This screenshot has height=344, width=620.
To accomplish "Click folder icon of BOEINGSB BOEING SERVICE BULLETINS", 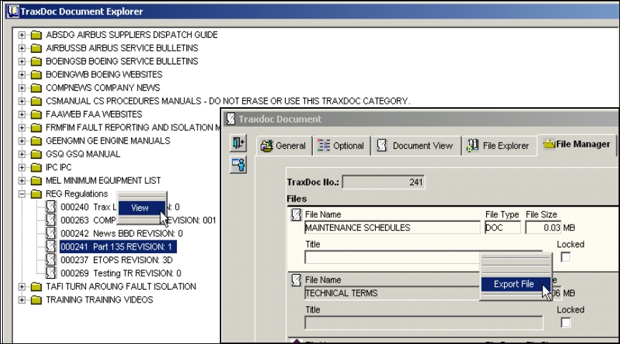I will click(x=36, y=62).
